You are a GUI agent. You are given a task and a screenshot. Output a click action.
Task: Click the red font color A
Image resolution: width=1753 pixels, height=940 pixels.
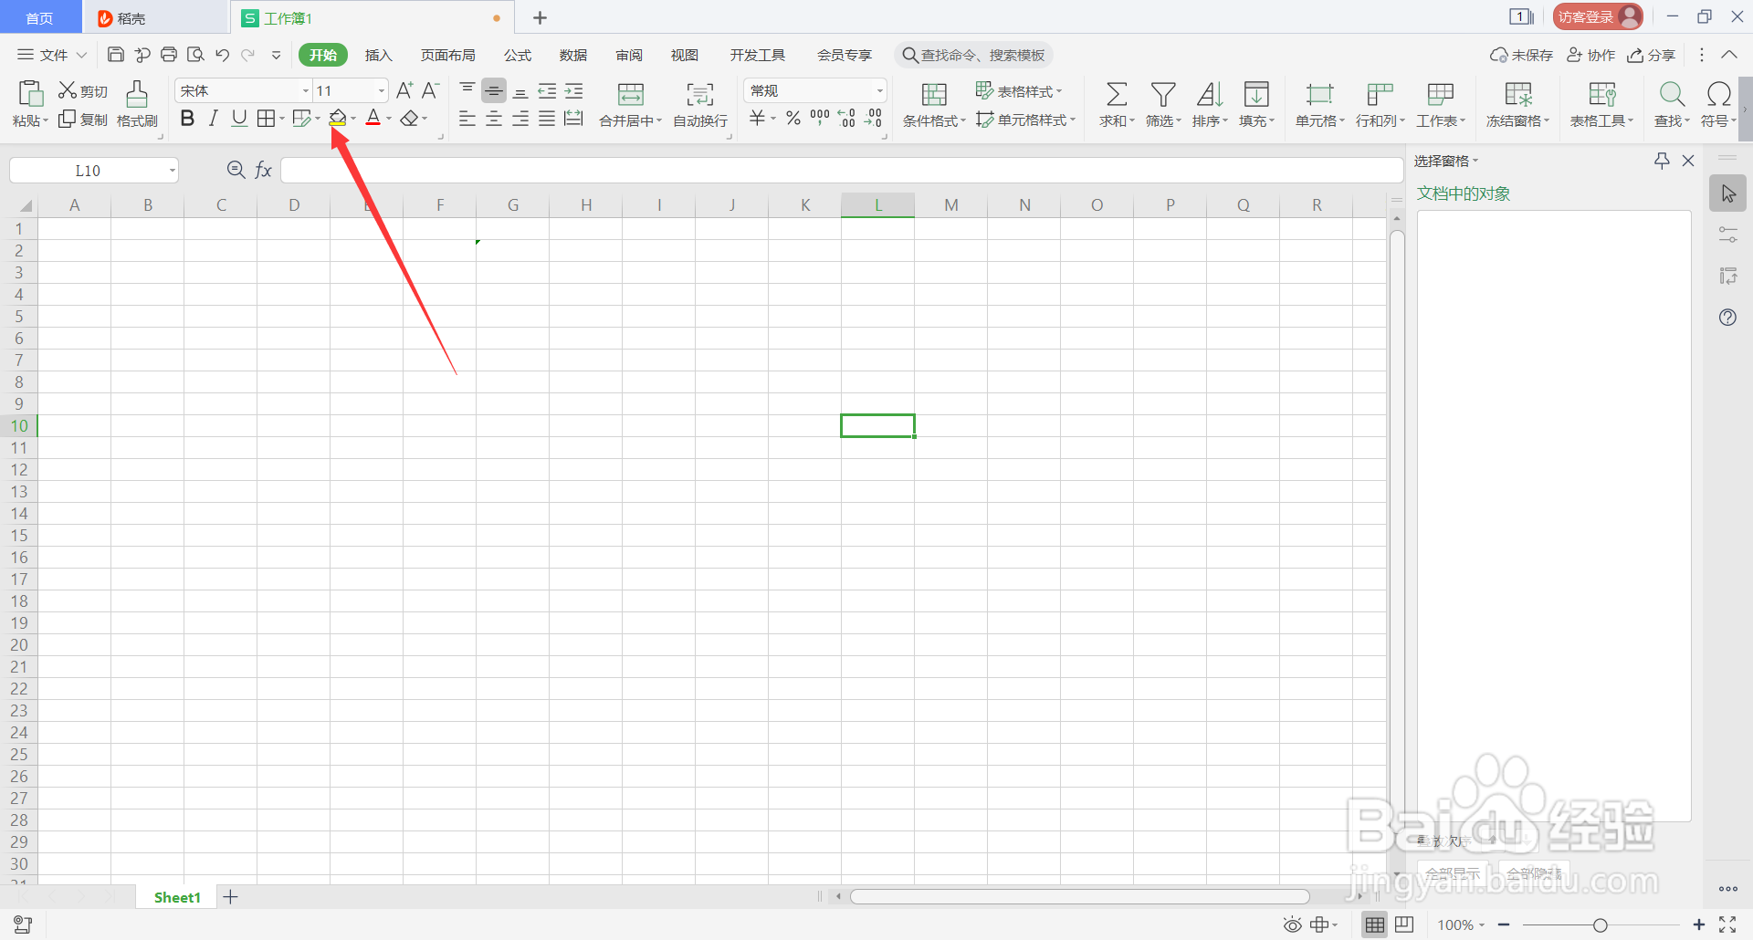pyautogui.click(x=373, y=118)
